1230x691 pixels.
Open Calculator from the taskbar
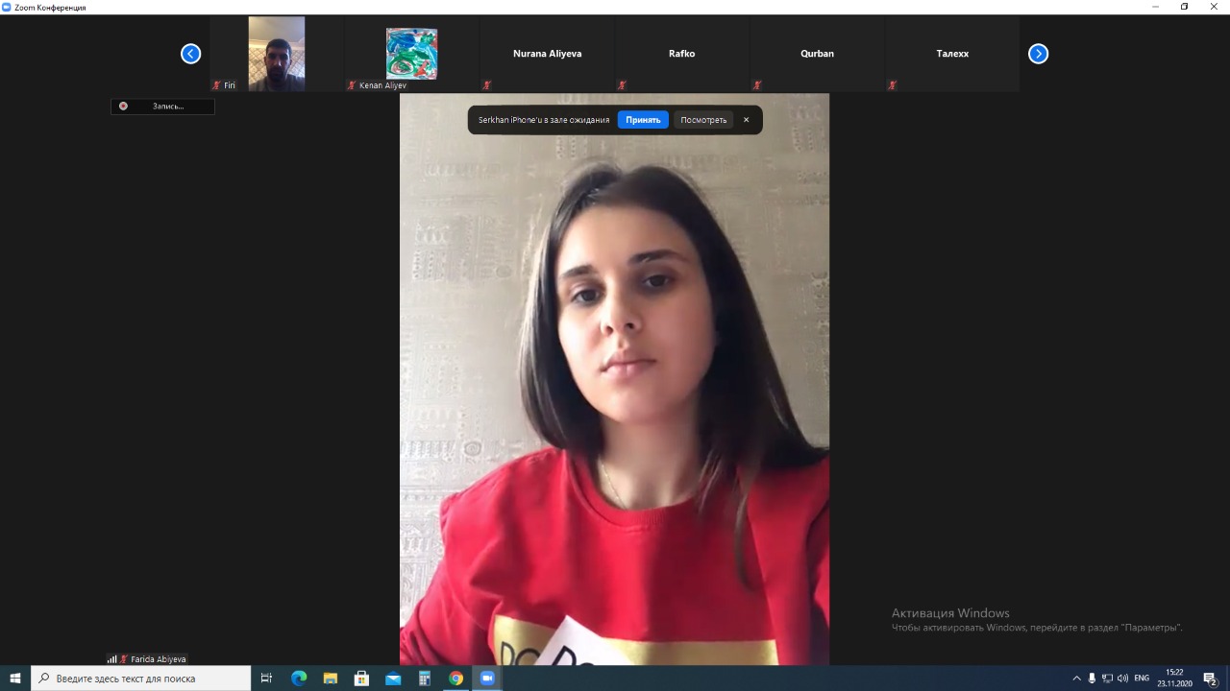click(424, 679)
